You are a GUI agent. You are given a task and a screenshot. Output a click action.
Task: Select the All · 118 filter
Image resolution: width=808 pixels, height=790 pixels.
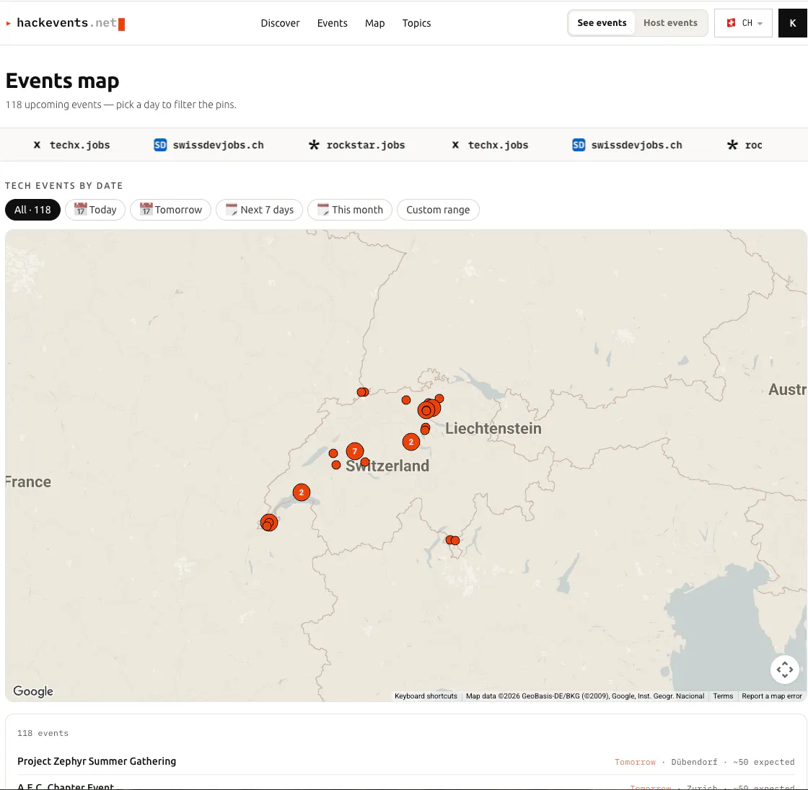tap(32, 210)
